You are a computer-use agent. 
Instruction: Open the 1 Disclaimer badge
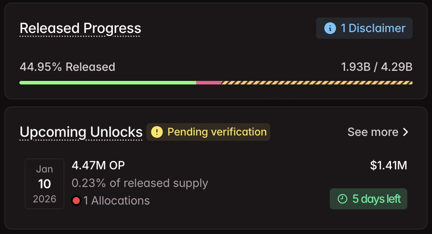pyautogui.click(x=364, y=28)
